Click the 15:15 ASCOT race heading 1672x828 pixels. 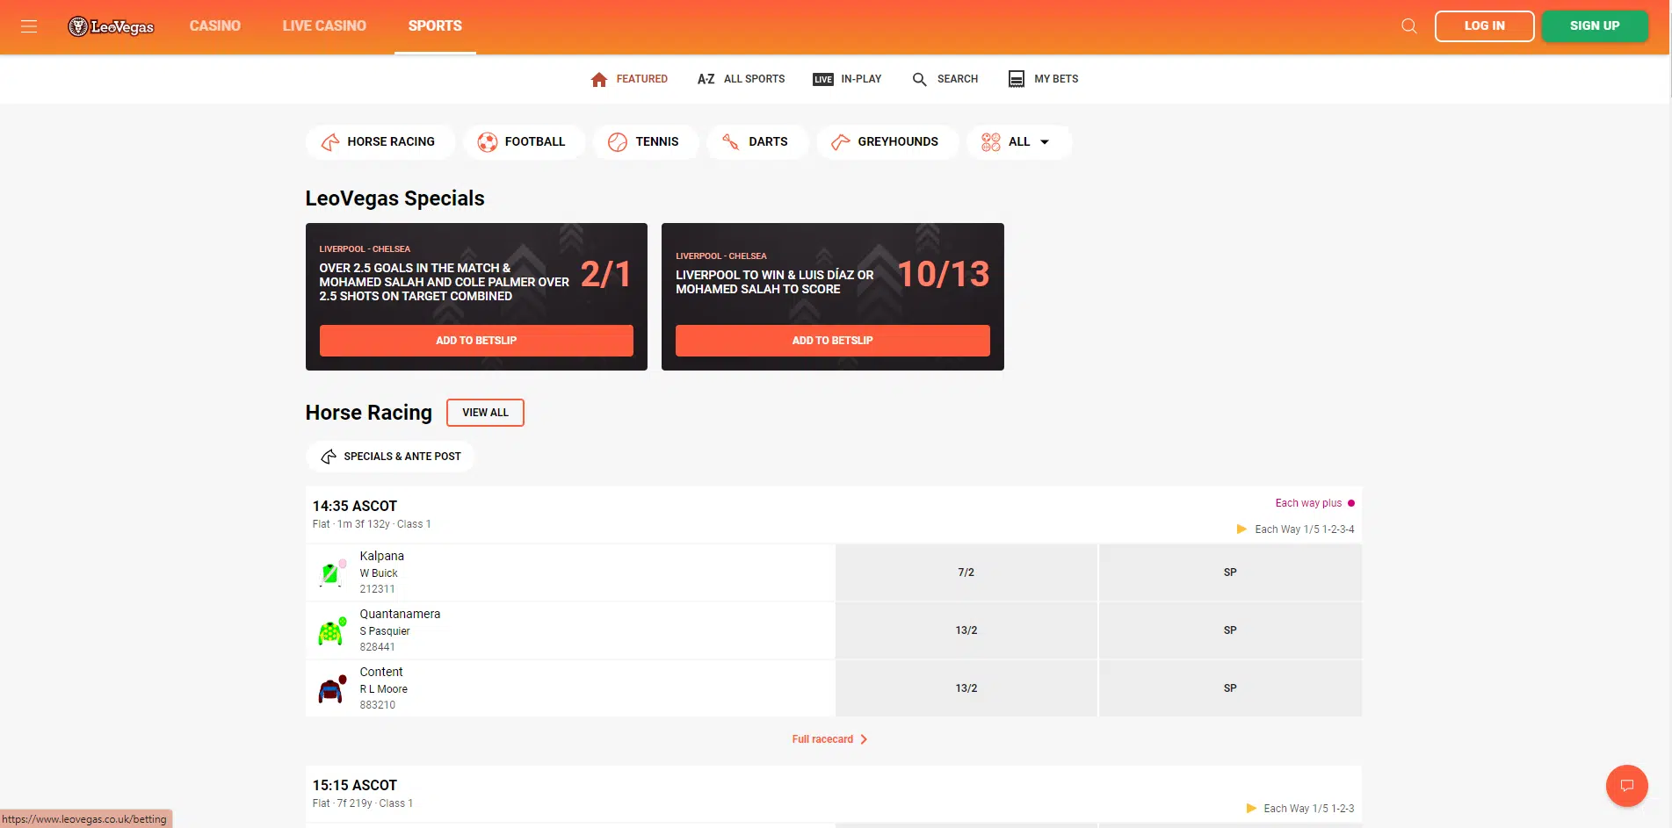[x=355, y=786]
